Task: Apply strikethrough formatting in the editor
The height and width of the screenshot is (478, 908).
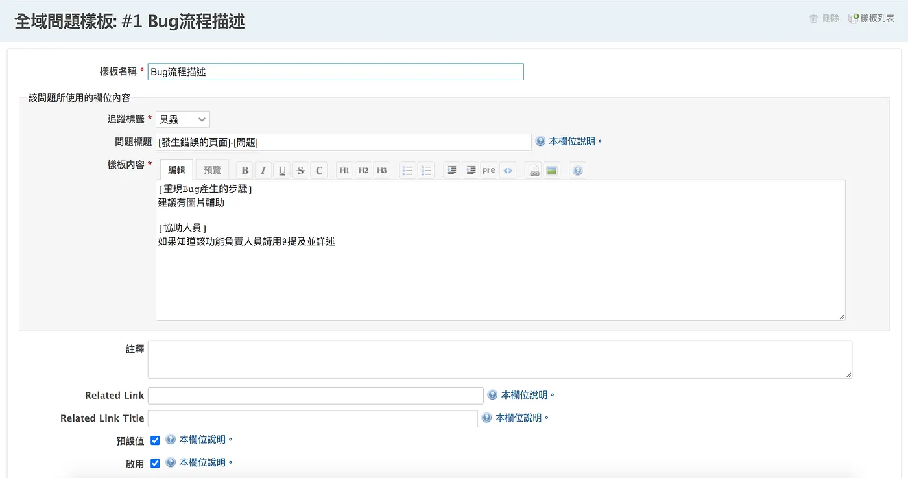Action: click(300, 171)
